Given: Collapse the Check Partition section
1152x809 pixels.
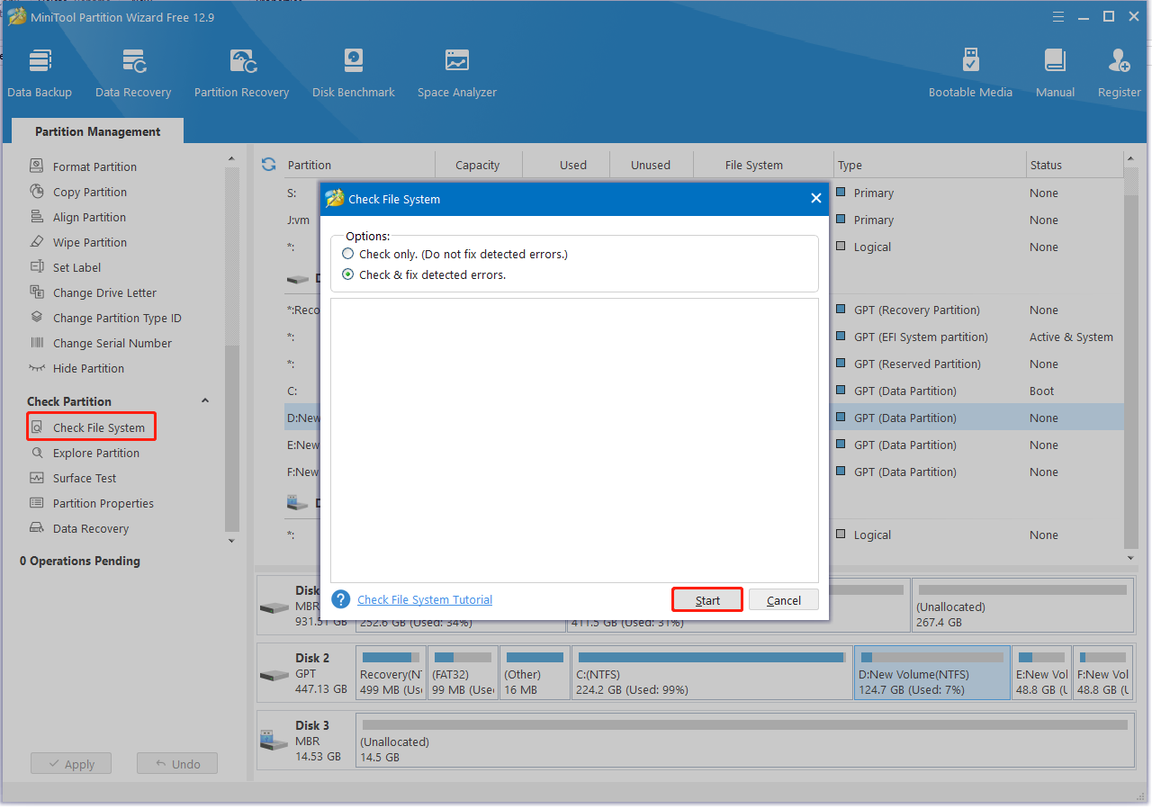Looking at the screenshot, I should 204,401.
